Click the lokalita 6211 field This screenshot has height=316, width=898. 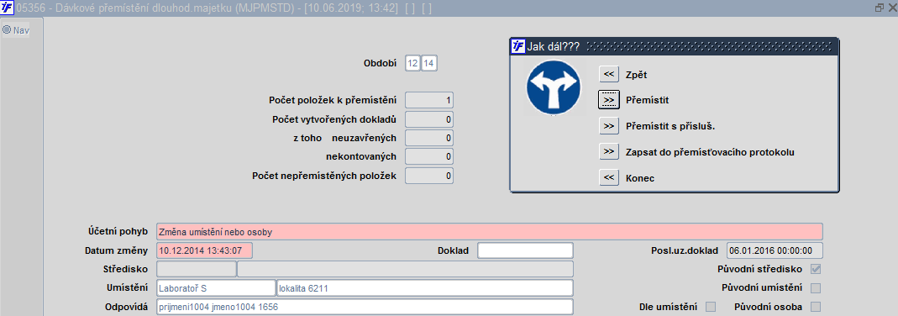(425, 288)
